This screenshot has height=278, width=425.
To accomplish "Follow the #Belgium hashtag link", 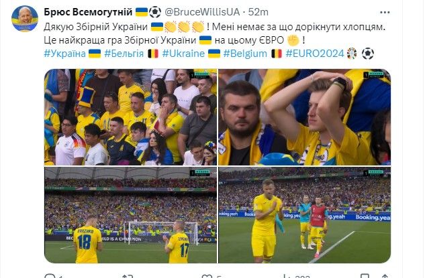I will coord(245,54).
